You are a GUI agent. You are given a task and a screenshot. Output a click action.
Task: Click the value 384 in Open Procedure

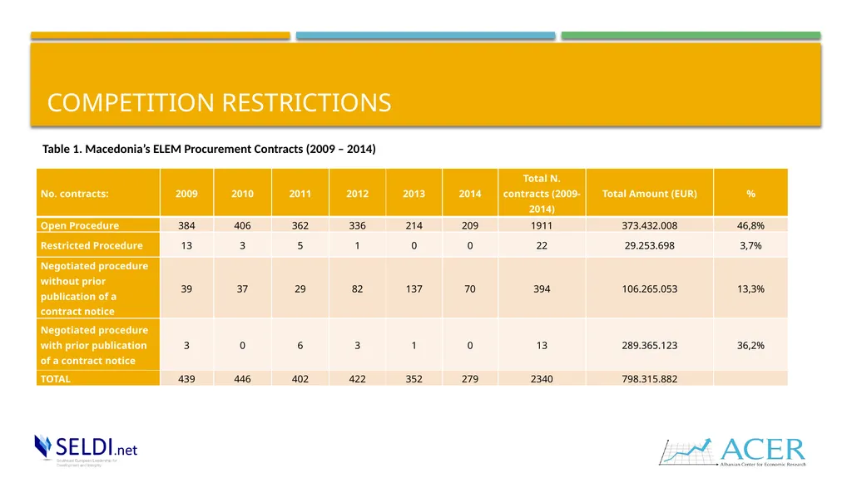[x=186, y=225]
